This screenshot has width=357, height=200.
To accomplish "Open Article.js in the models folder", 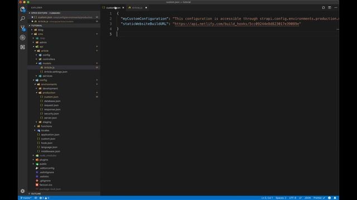I will (x=49, y=68).
